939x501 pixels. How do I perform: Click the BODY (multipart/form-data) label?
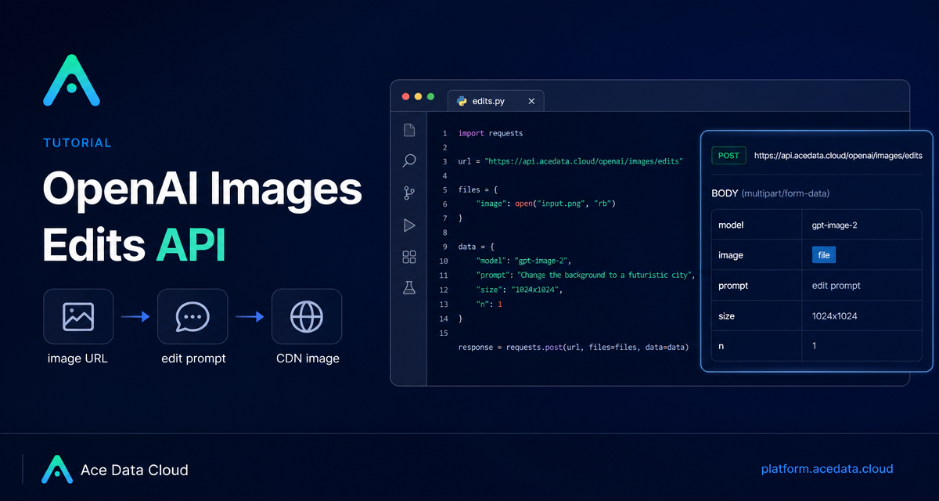click(771, 193)
